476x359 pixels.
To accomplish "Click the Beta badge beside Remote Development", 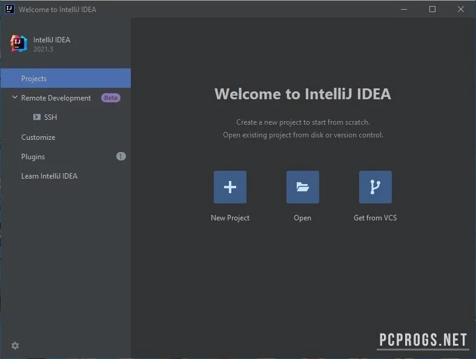I will pyautogui.click(x=111, y=97).
